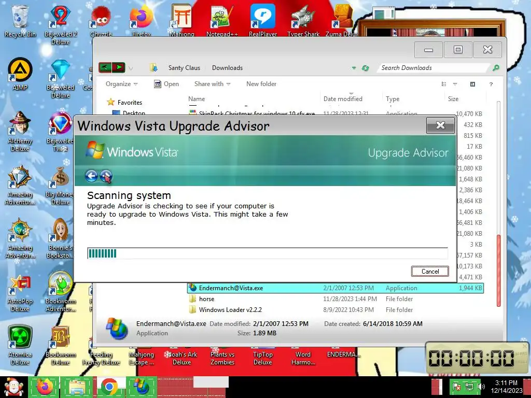
Task: Open Firefox from taskbar
Action: [45, 387]
